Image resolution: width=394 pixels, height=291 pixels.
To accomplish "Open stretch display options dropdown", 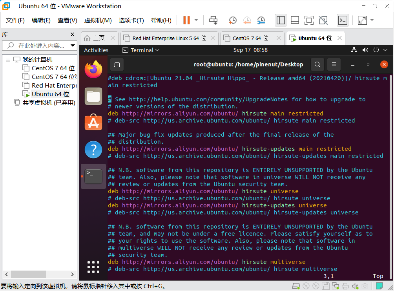I will tap(372, 20).
